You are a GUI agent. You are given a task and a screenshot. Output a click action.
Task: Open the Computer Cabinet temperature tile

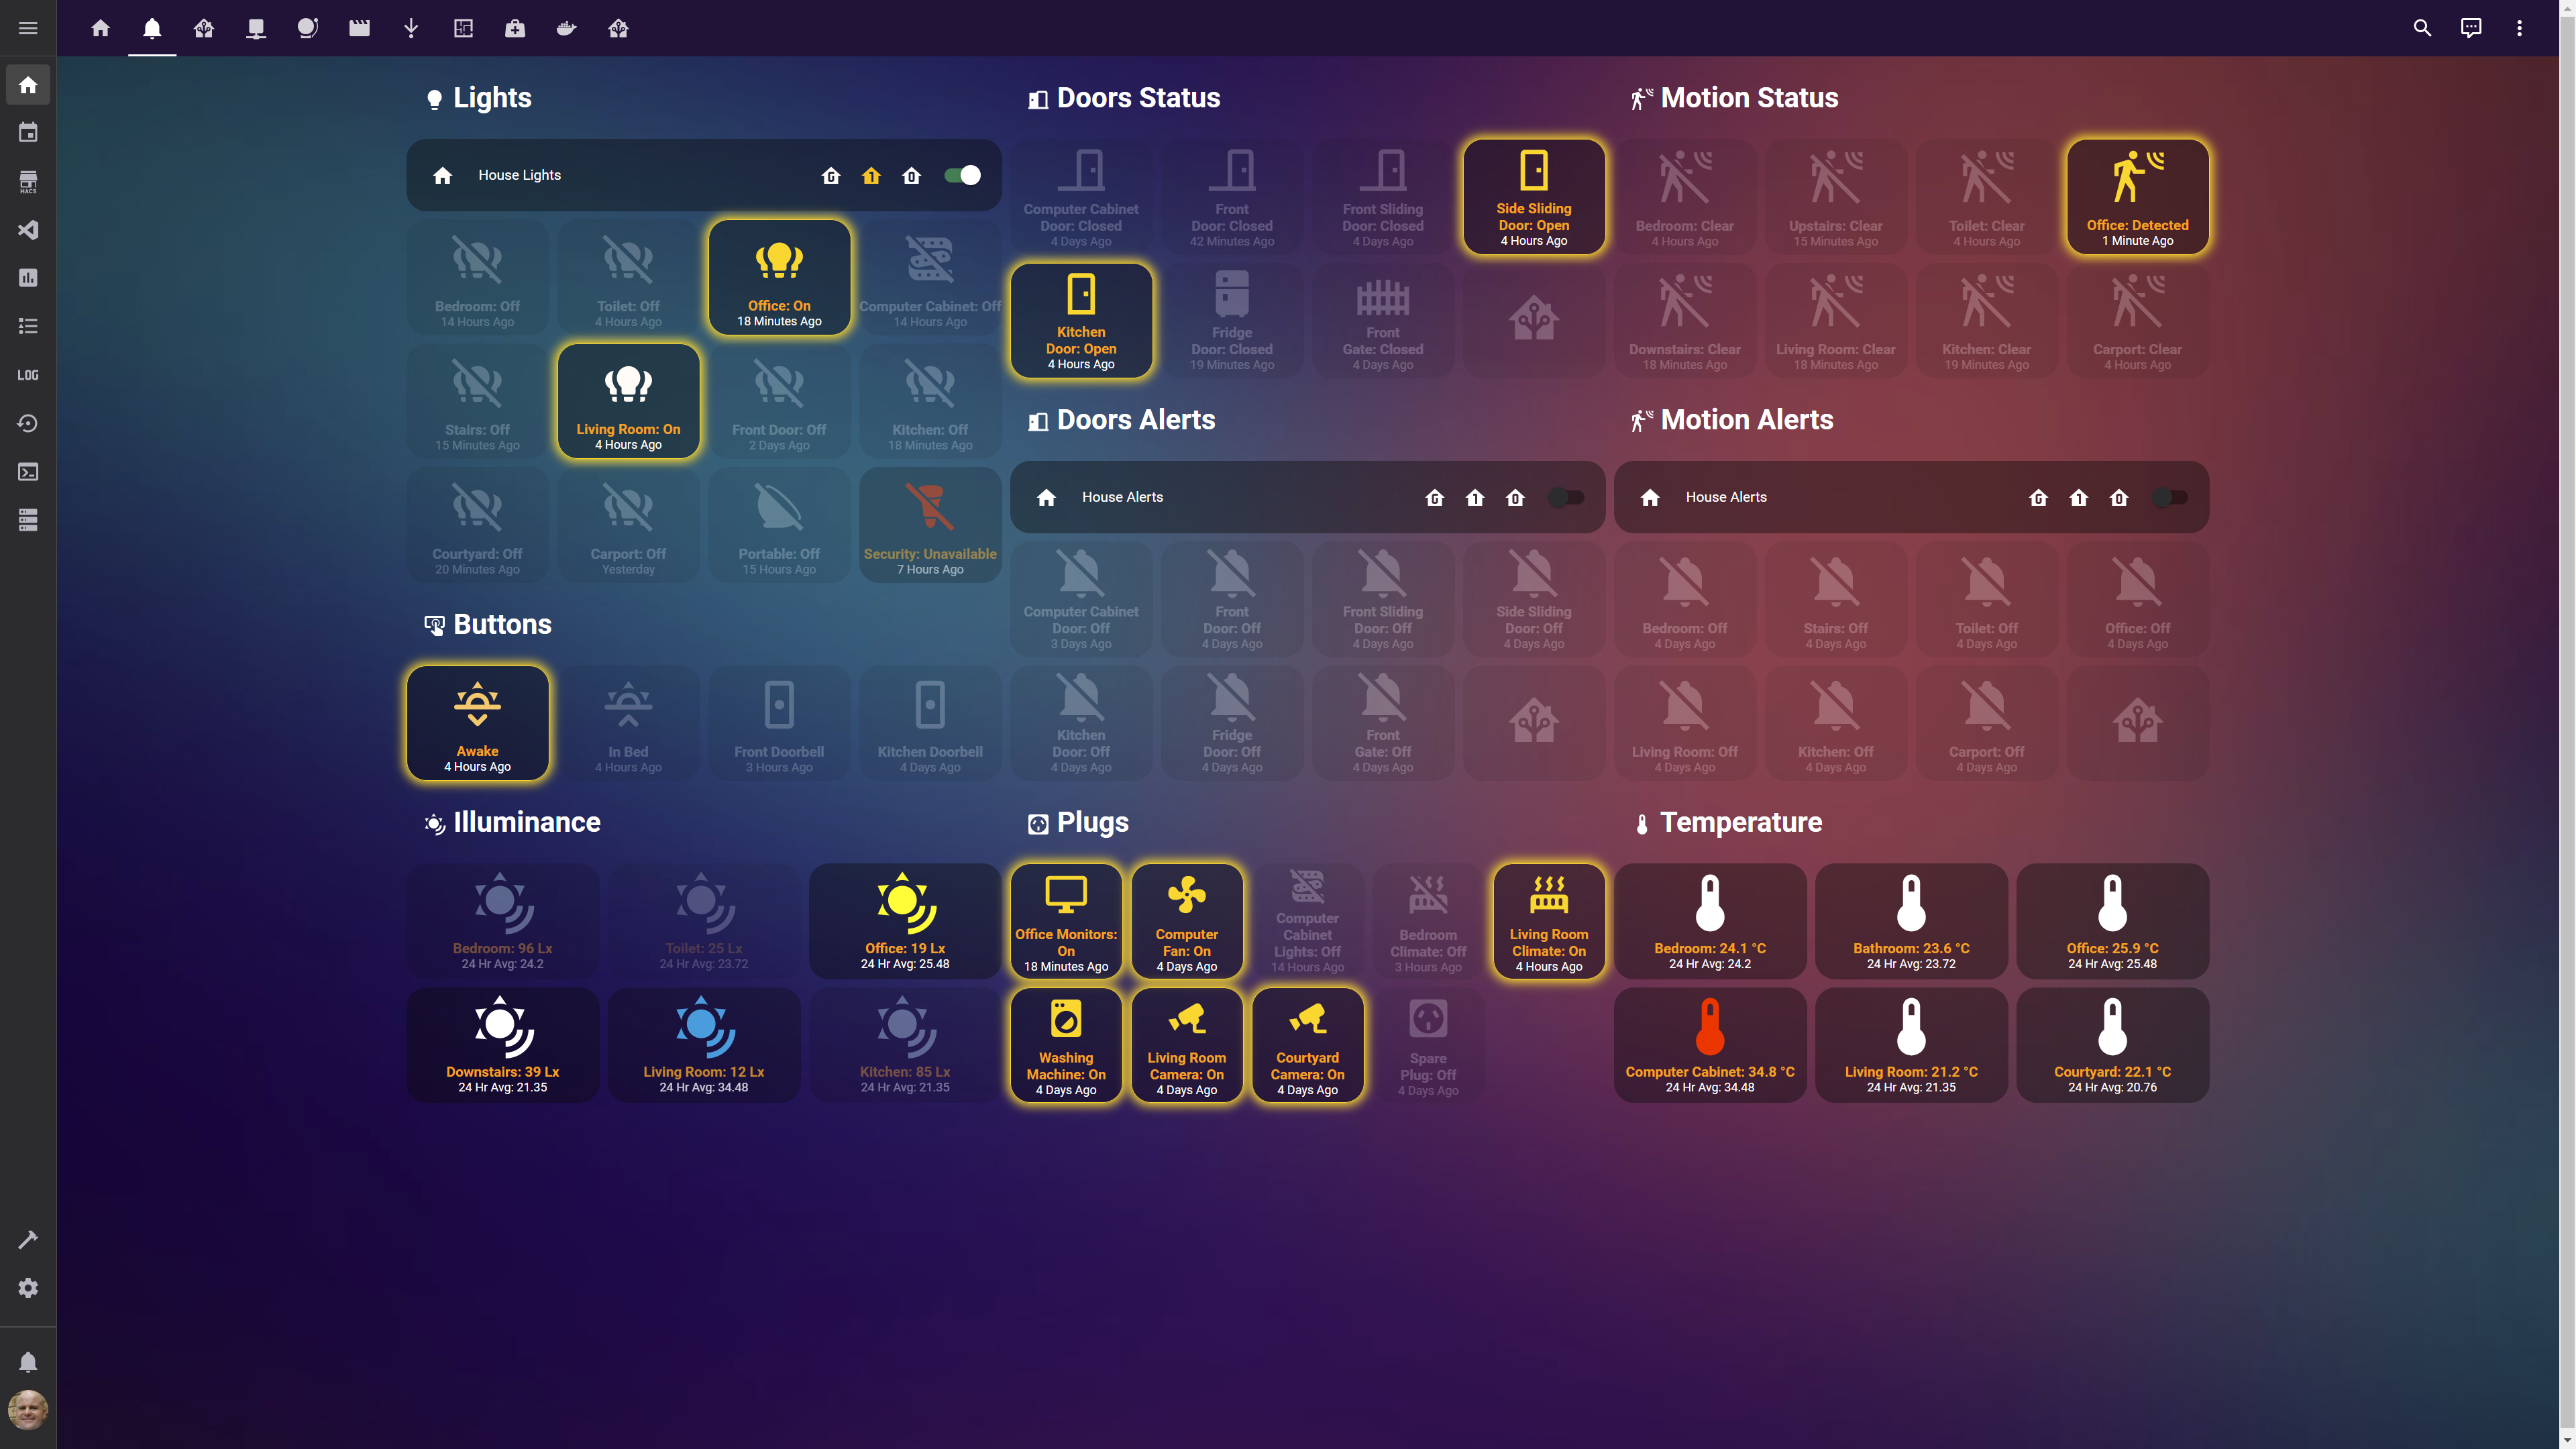pos(1709,1045)
